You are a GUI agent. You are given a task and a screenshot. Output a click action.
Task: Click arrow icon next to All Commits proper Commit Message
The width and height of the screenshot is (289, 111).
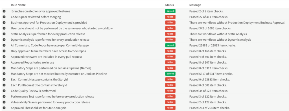pos(4,45)
